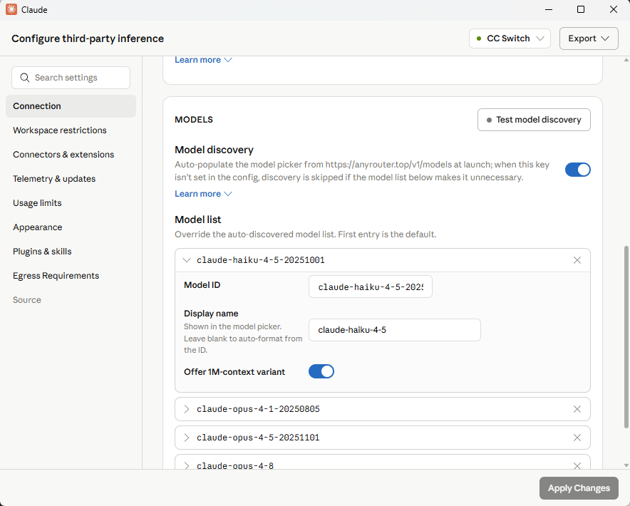630x506 pixels.
Task: Click the Display name input field
Action: (x=395, y=330)
